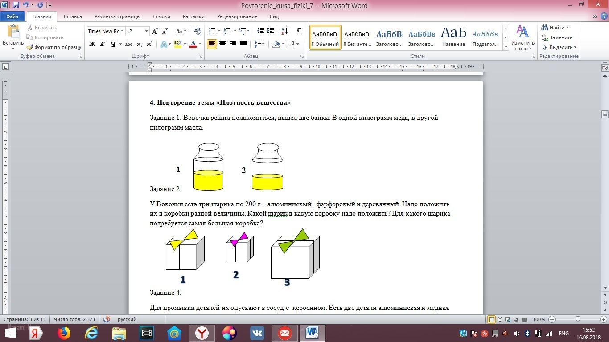Apply the Без интервала style

pyautogui.click(x=358, y=37)
